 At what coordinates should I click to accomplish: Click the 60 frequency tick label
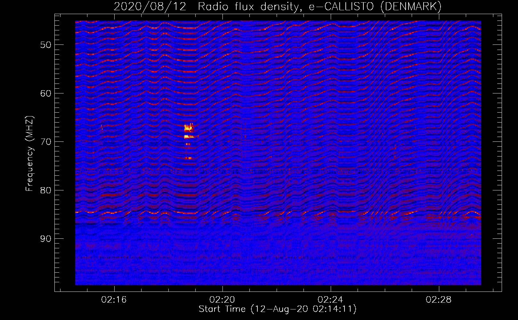click(x=46, y=93)
